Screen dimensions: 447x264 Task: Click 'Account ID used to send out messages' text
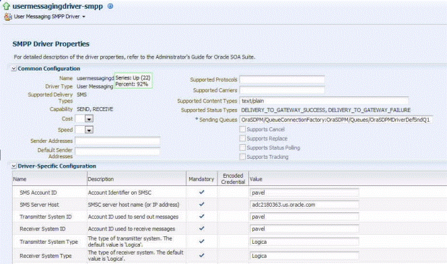pos(133,217)
